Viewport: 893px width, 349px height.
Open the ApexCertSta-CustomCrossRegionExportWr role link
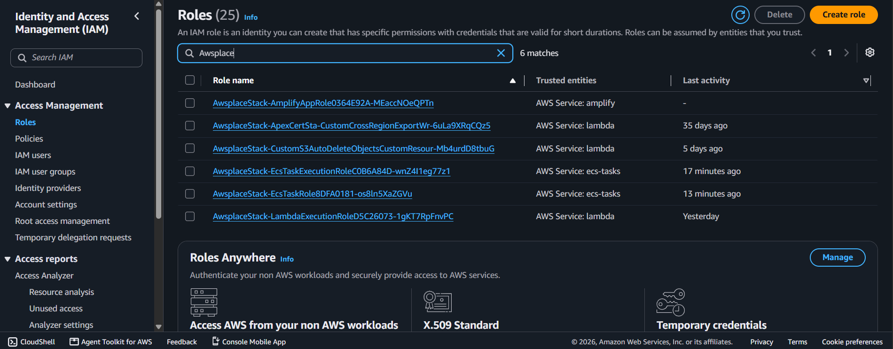[x=352, y=126]
